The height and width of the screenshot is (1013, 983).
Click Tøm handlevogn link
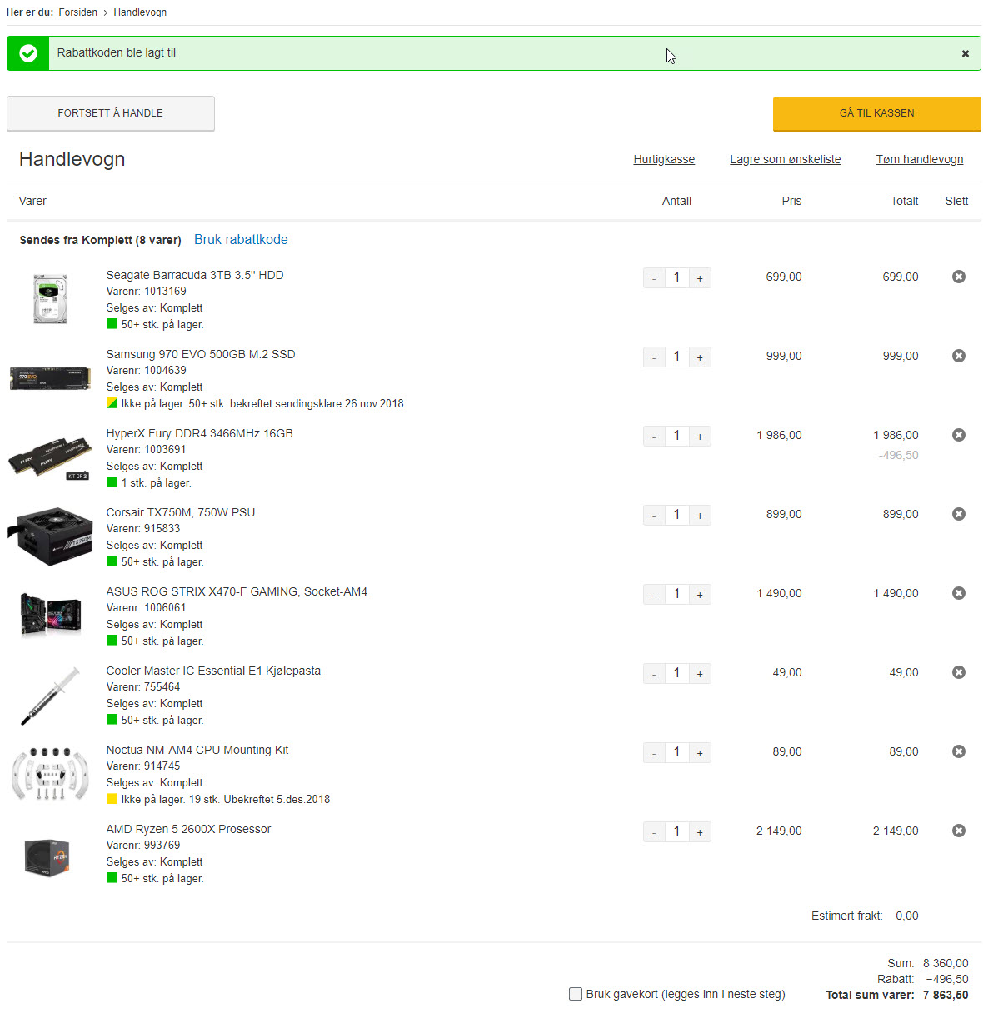pos(920,159)
